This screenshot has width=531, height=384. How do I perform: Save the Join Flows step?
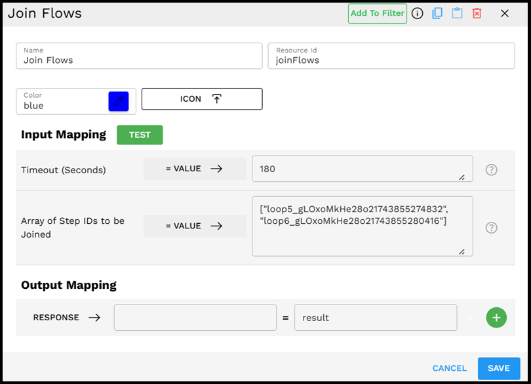tap(499, 368)
